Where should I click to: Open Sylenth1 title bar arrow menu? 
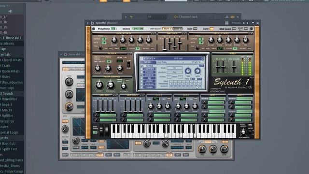pyautogui.click(x=88, y=23)
